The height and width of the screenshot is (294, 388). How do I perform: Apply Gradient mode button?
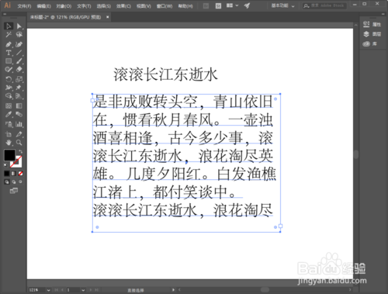(x=13, y=174)
